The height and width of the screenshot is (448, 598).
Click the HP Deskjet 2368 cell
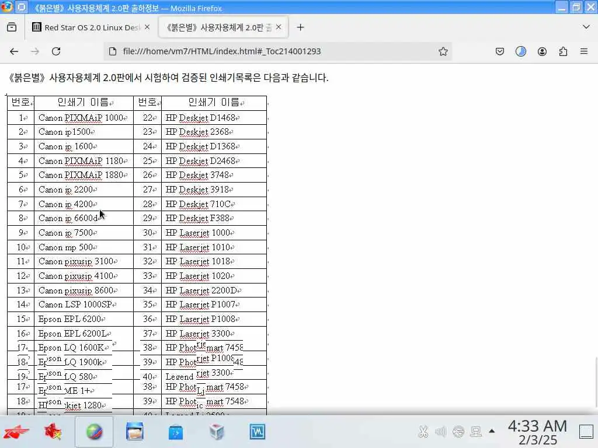214,132
